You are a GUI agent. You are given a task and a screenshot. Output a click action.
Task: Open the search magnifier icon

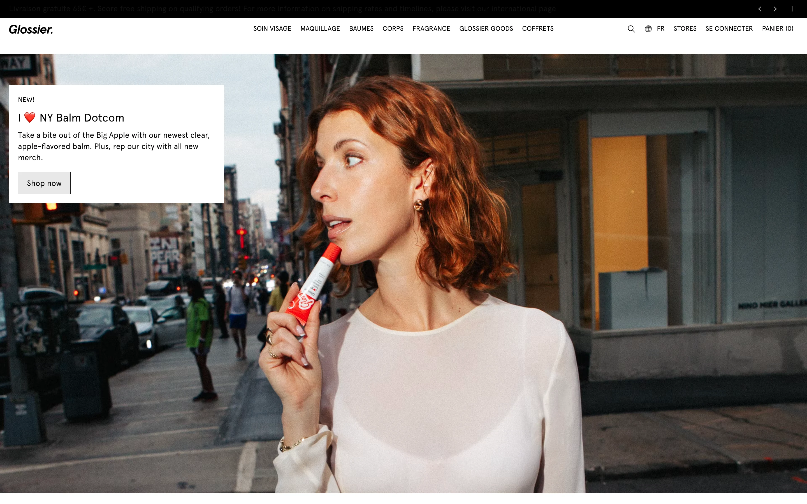coord(631,29)
